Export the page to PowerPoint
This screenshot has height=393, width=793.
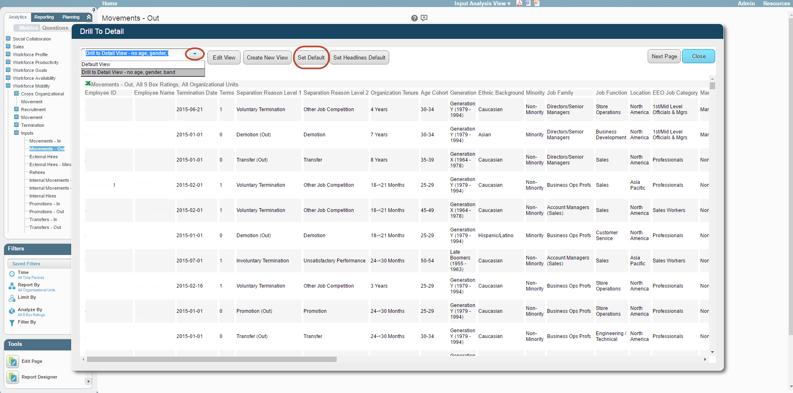537,3
